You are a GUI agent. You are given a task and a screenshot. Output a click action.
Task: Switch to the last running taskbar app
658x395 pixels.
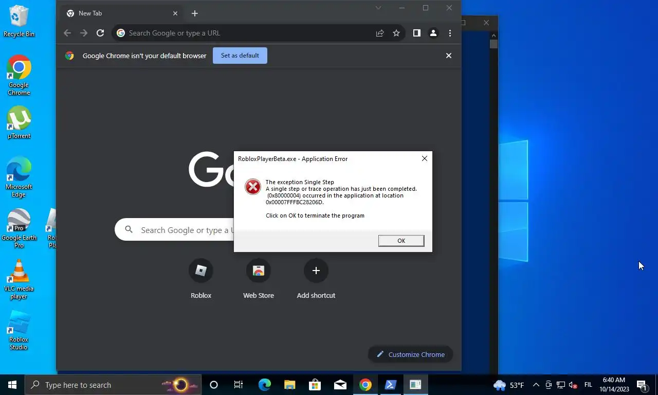[x=415, y=385]
